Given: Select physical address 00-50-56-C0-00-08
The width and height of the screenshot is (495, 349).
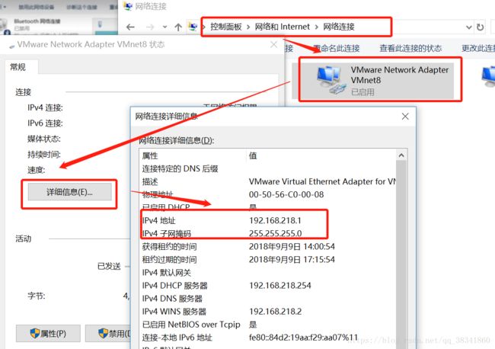Looking at the screenshot, I should tap(286, 194).
